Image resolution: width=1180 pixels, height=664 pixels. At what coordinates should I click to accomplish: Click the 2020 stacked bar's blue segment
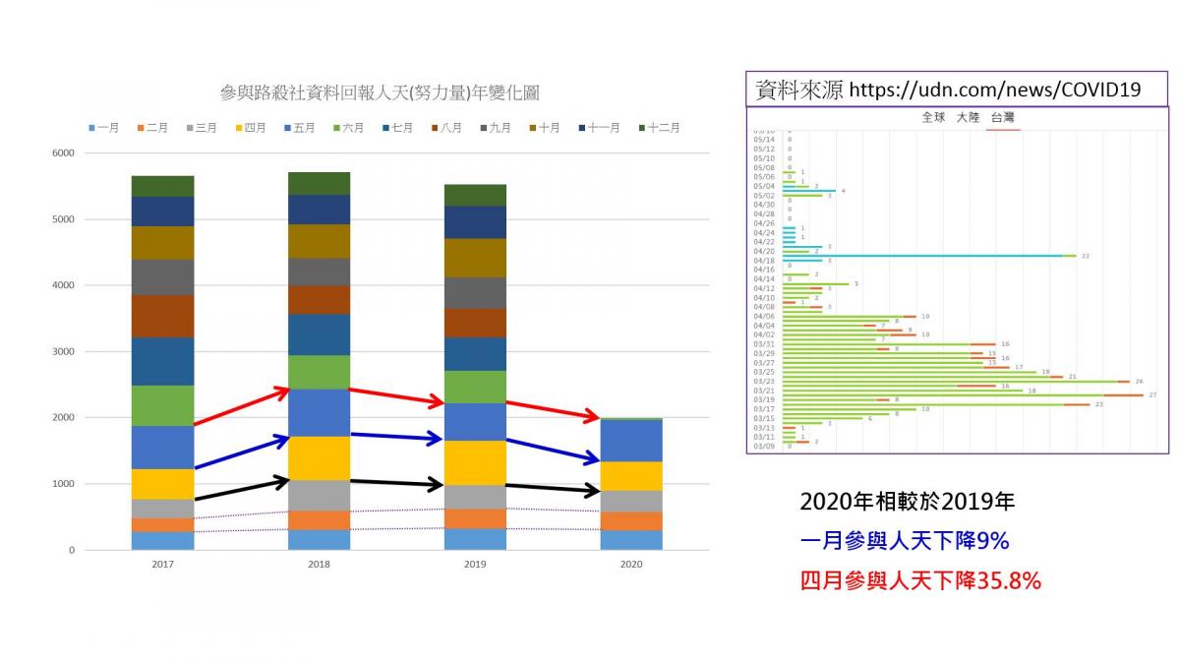click(631, 440)
